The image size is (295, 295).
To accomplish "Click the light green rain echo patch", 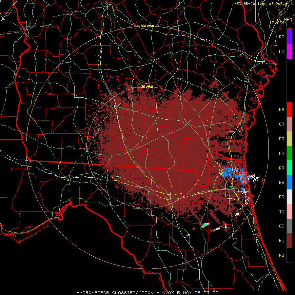I will (x=205, y=225).
